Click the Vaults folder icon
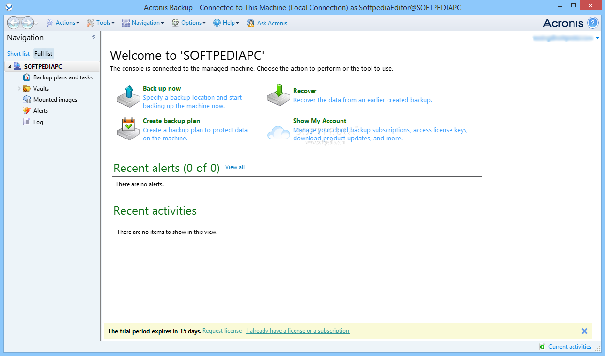The image size is (605, 356). (27, 89)
